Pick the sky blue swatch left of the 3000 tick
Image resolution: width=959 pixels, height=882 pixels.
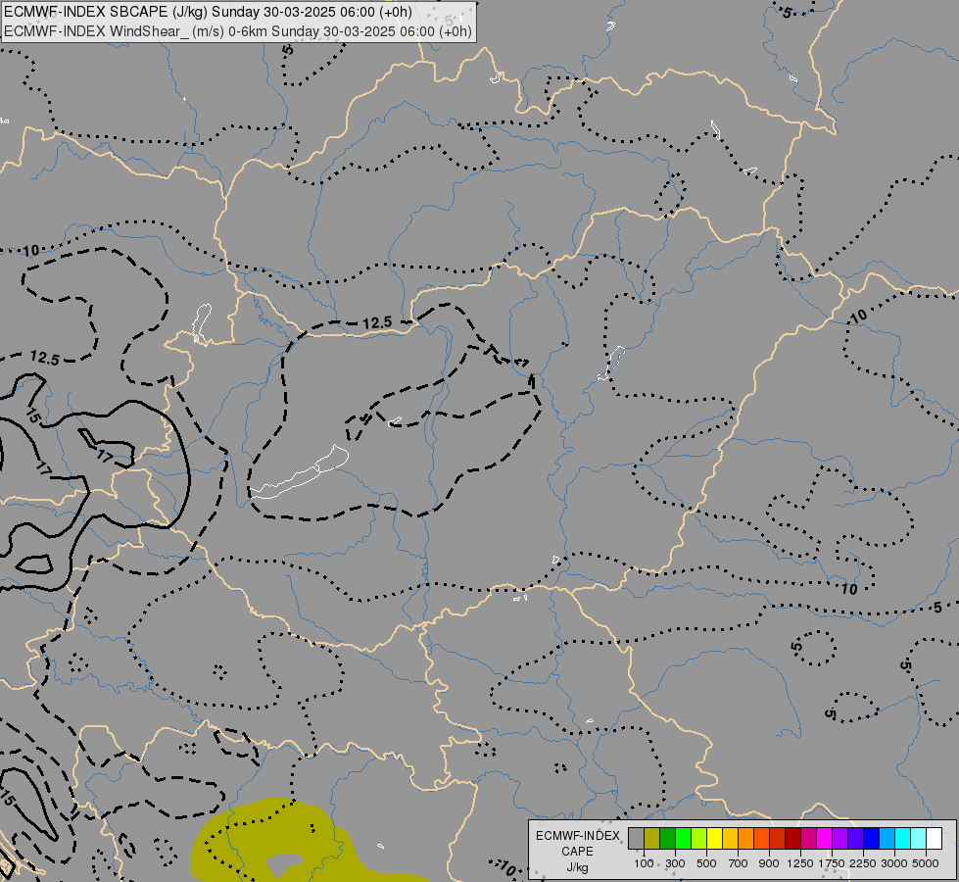point(887,839)
